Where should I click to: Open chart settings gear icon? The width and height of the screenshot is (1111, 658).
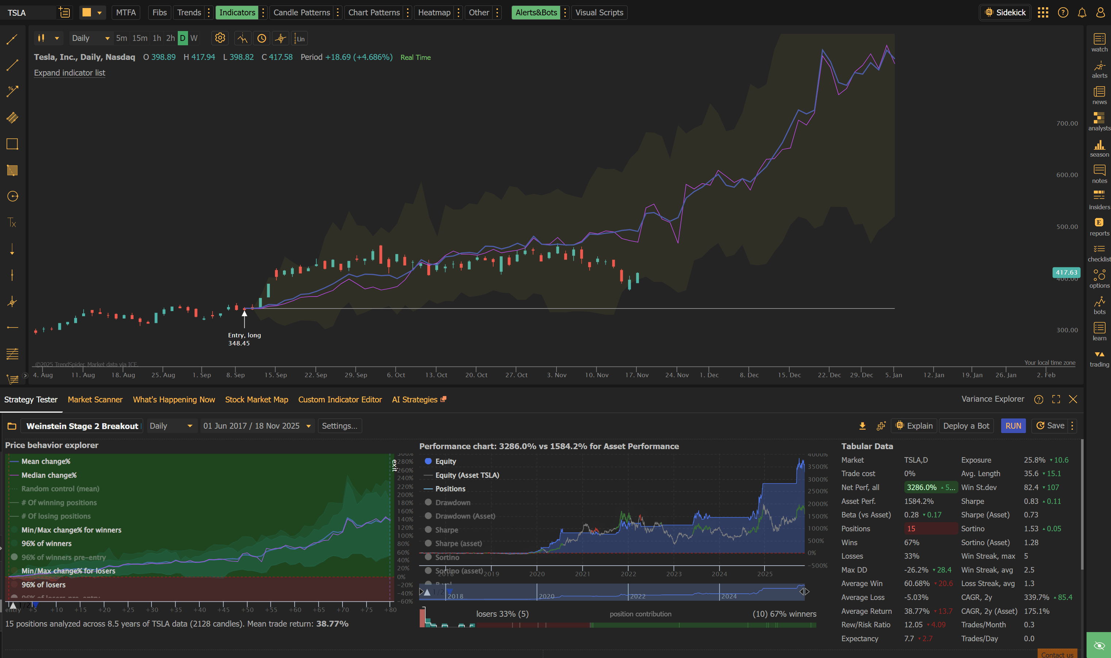tap(220, 38)
